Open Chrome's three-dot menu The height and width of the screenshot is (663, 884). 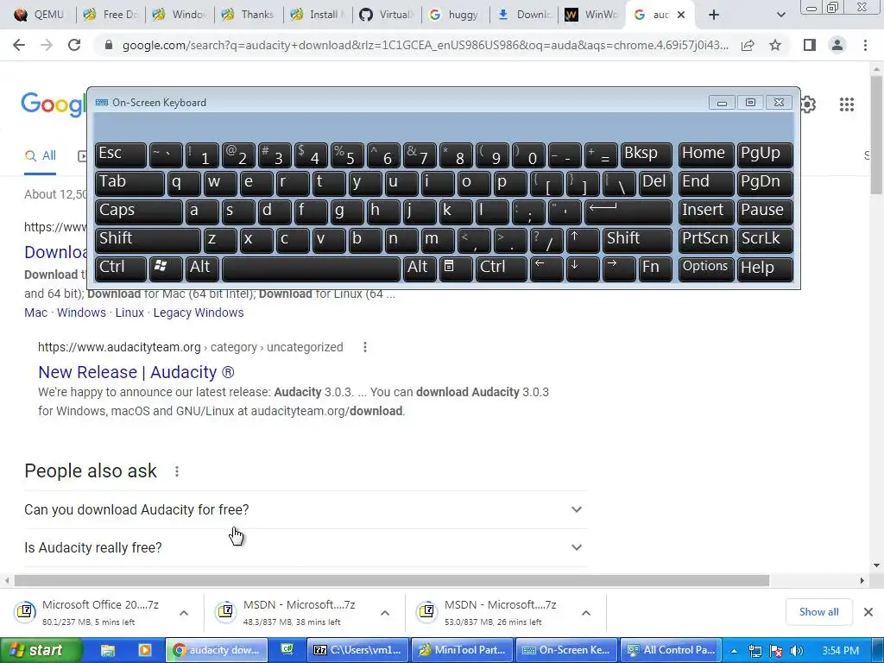pos(865,45)
